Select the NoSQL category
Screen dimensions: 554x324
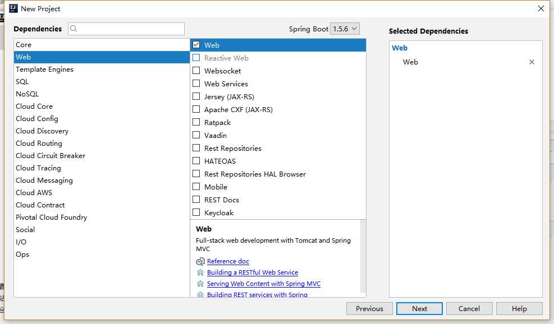click(x=102, y=94)
